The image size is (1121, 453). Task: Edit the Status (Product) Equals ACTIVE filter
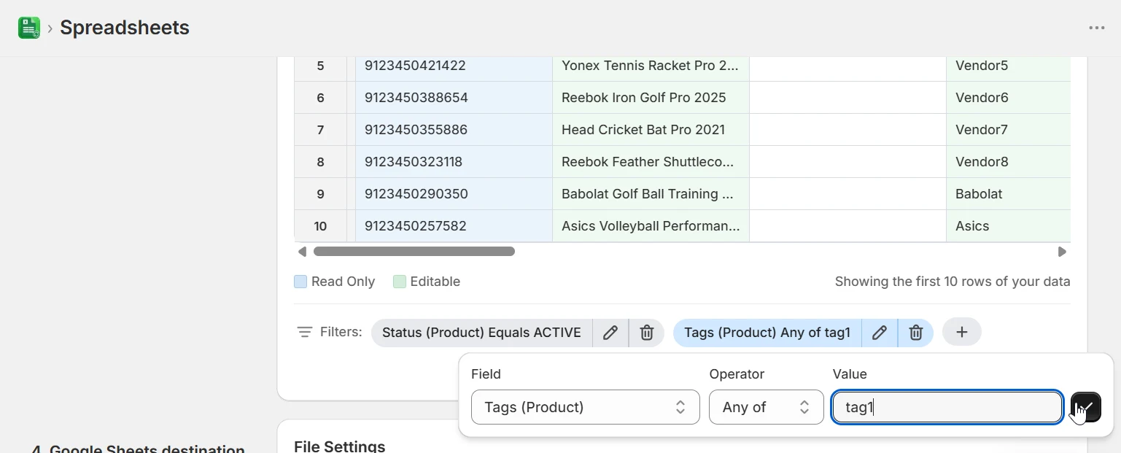(610, 333)
